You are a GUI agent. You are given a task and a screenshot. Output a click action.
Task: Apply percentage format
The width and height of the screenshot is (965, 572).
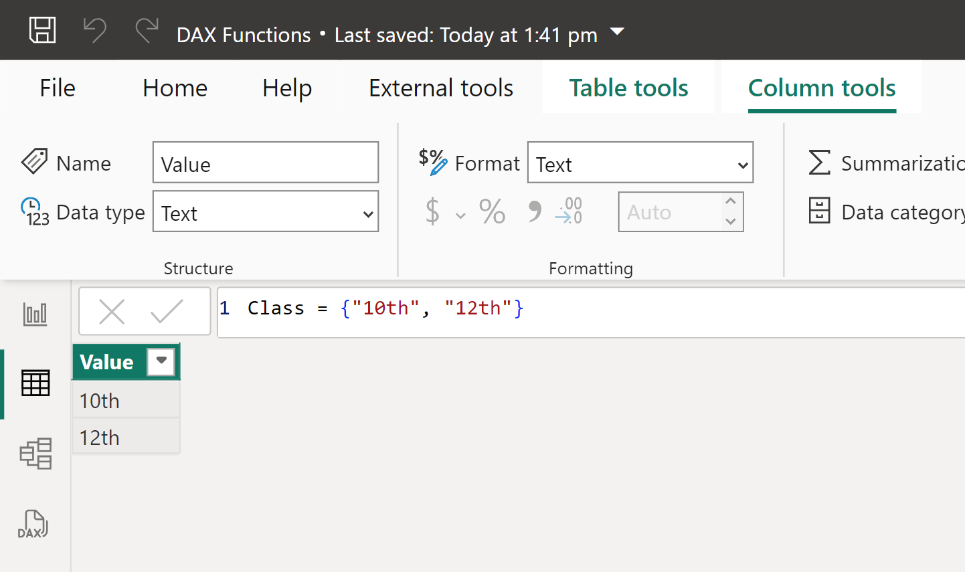tap(492, 211)
